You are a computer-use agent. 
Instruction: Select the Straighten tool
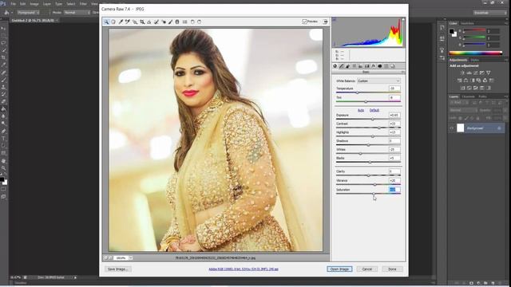149,22
